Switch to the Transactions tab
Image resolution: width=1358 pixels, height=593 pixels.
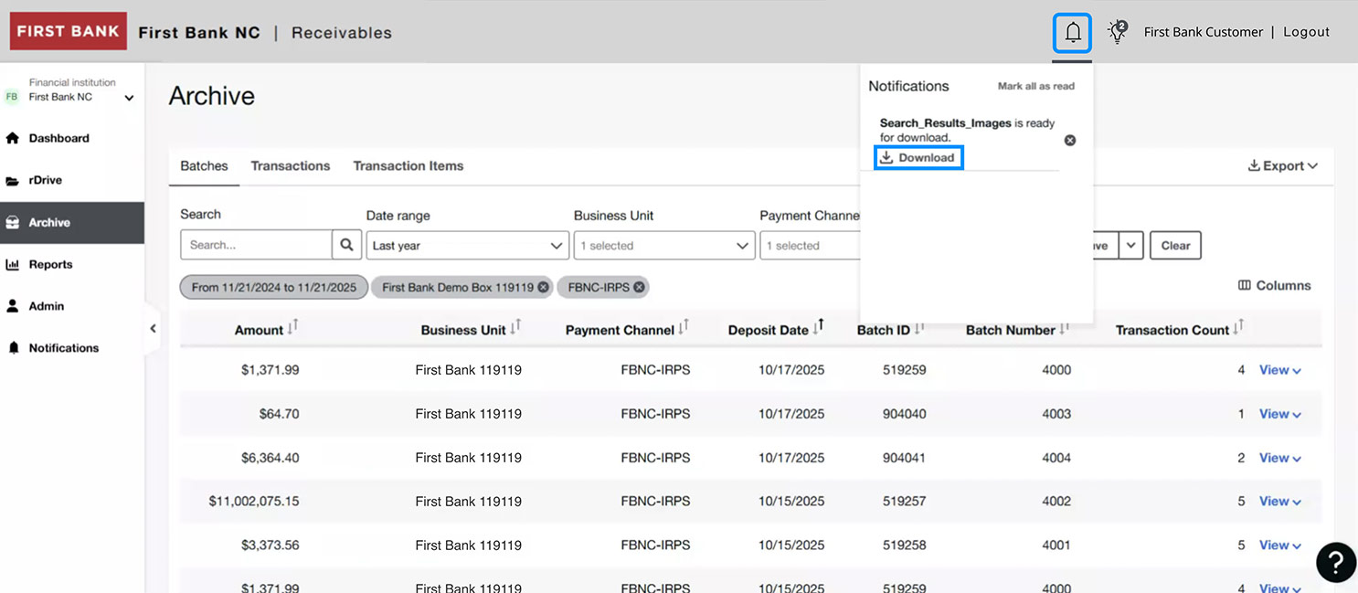point(290,165)
